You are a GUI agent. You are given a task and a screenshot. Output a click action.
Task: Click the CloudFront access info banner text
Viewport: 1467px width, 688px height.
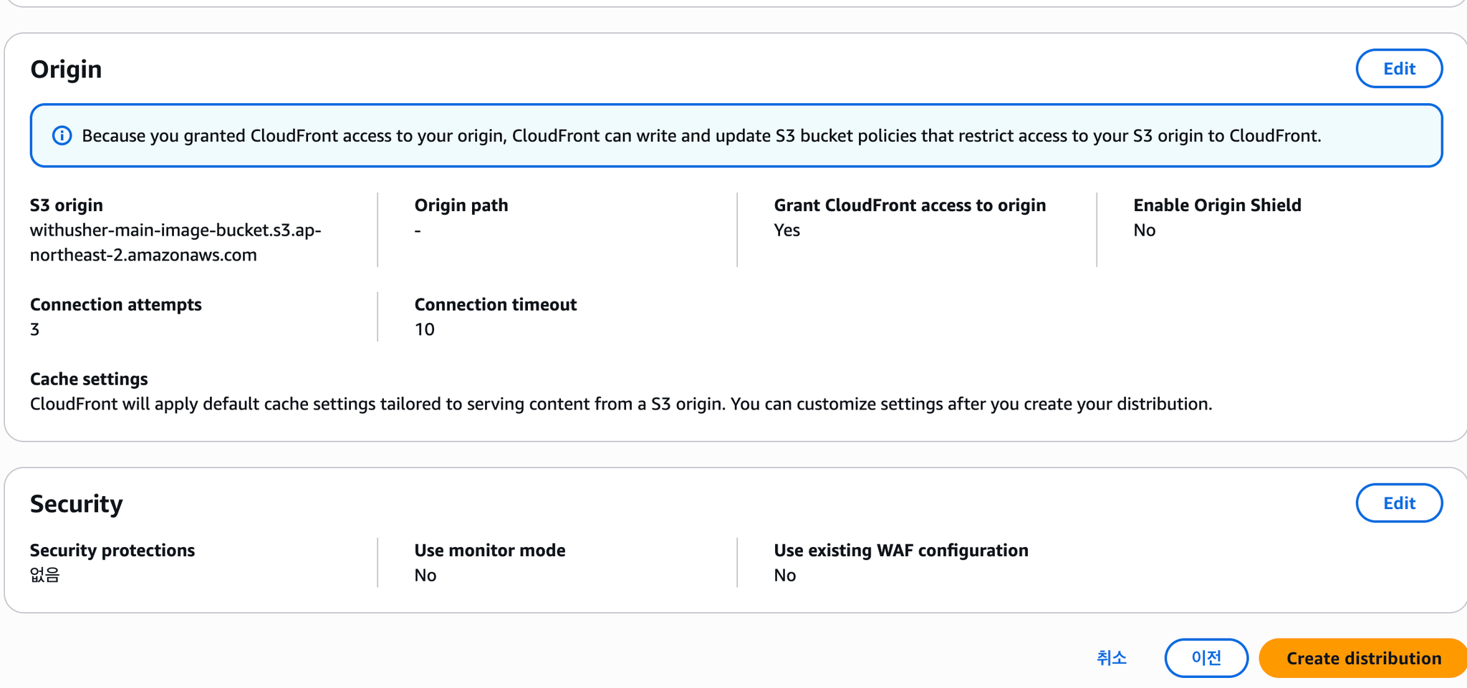[701, 135]
